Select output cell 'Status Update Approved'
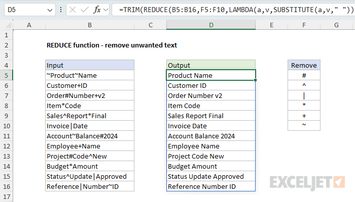355x202 pixels. click(x=211, y=176)
